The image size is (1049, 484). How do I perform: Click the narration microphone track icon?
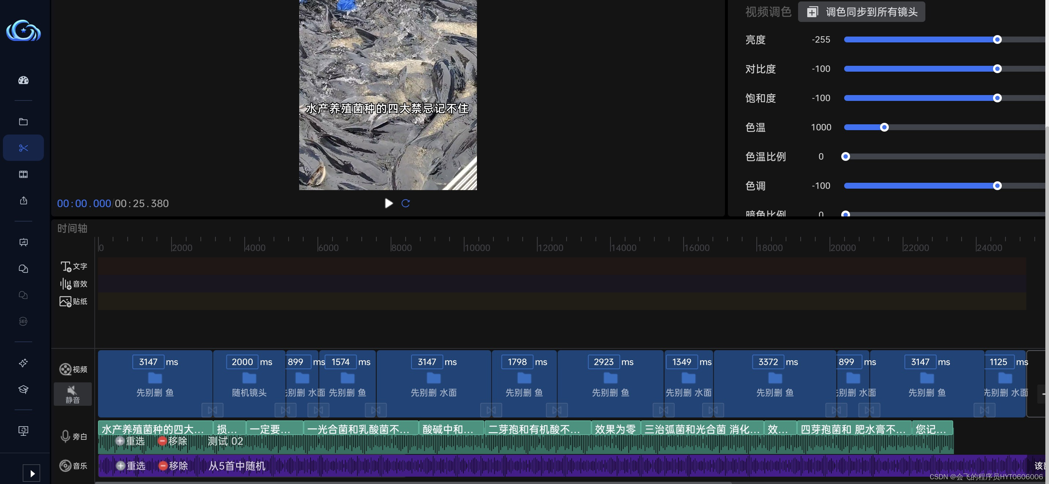65,436
